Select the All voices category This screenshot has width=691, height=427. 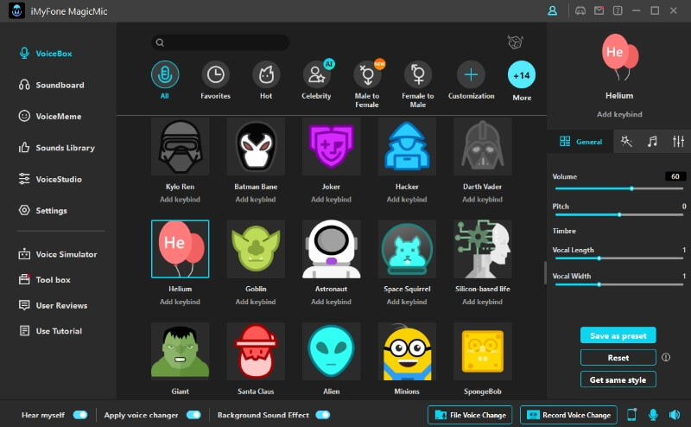pos(165,80)
